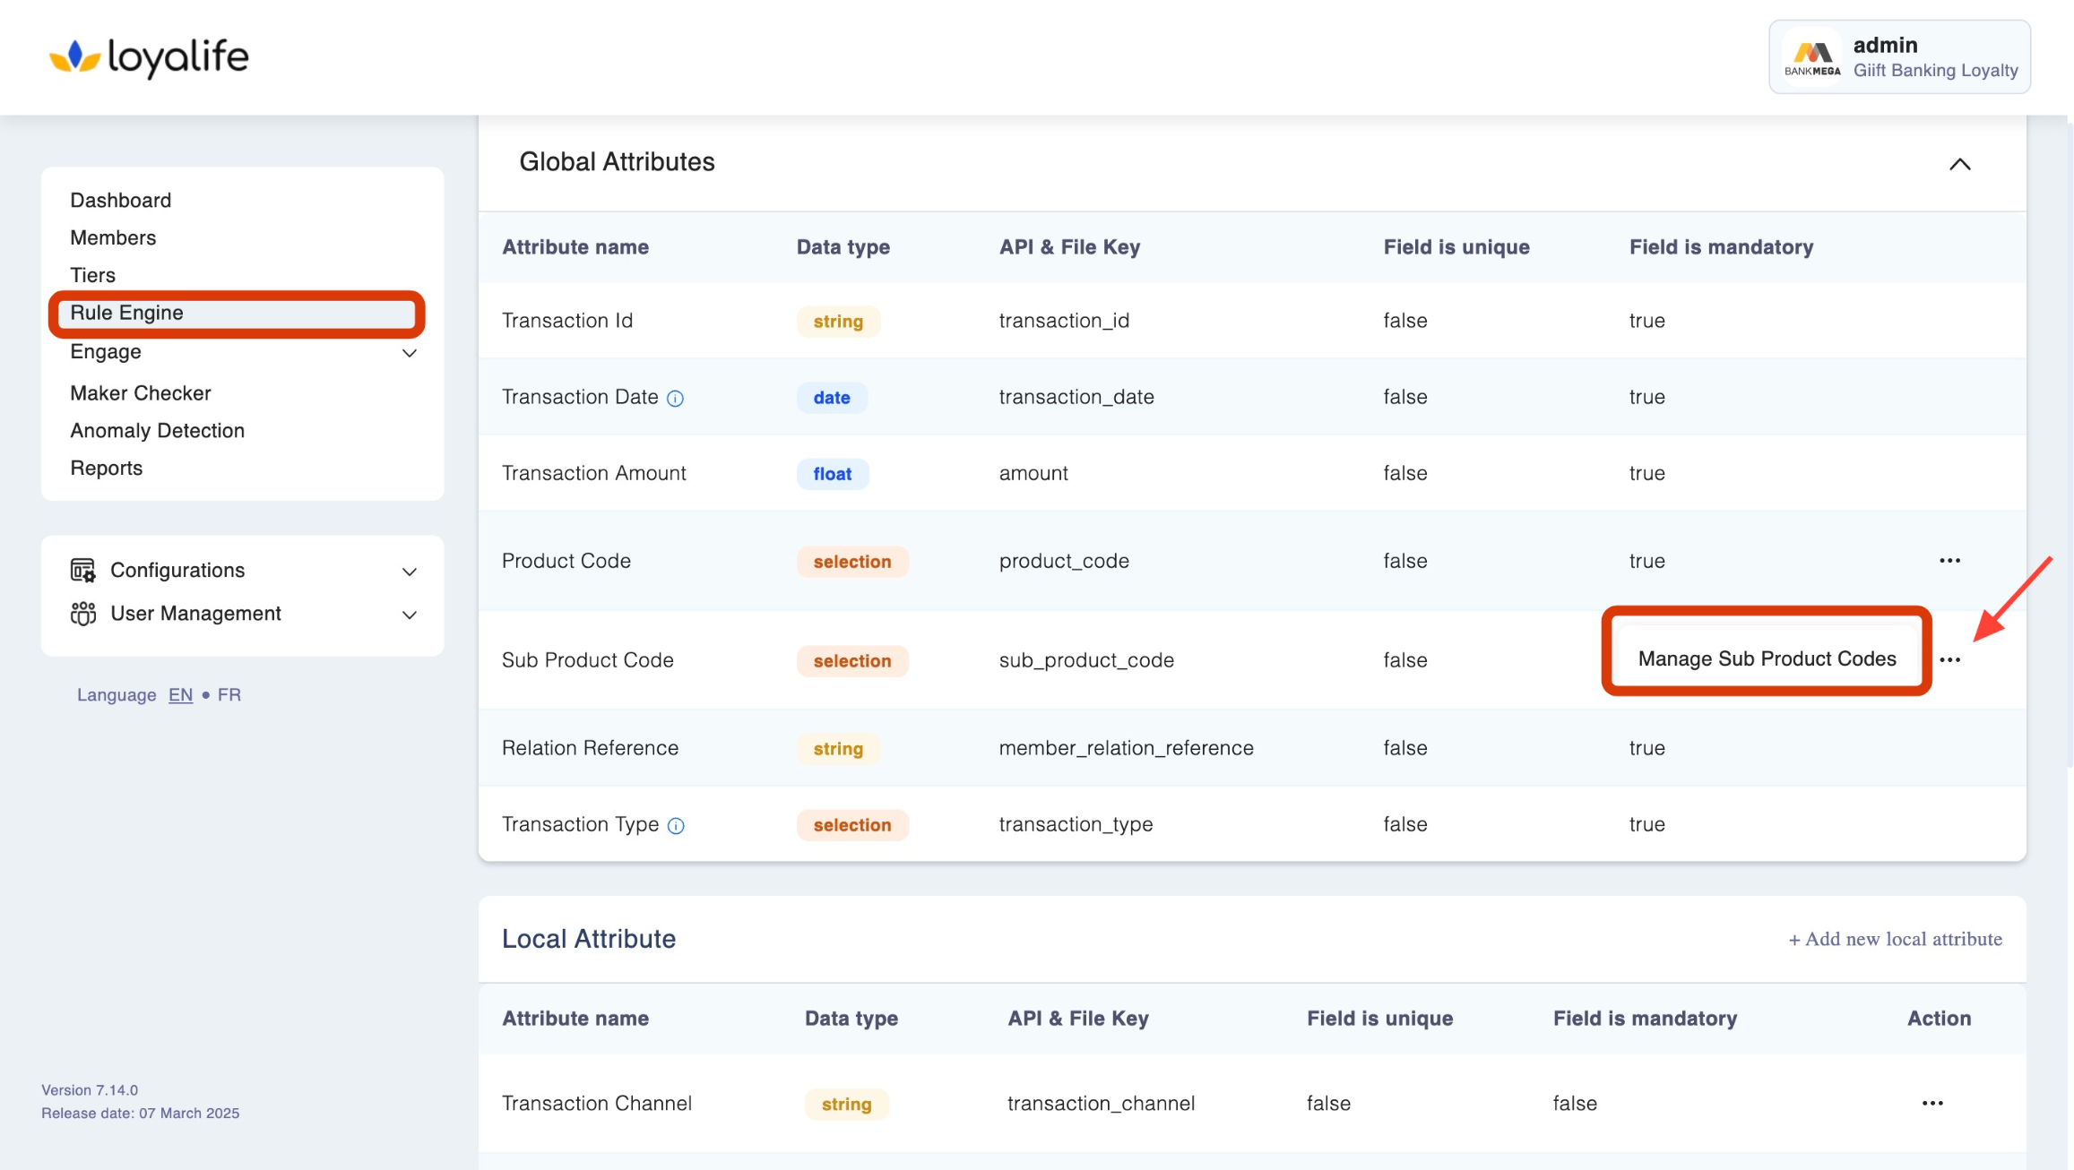Select Manage Sub Product Codes option
The image size is (2074, 1170).
click(1767, 659)
